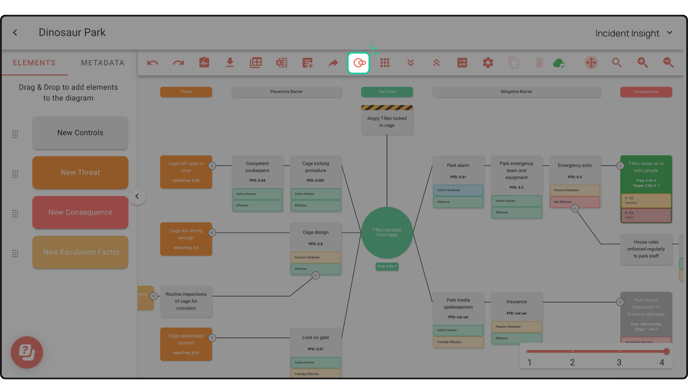Activate the pan/move tool
This screenshot has height=387, width=688.
[591, 63]
